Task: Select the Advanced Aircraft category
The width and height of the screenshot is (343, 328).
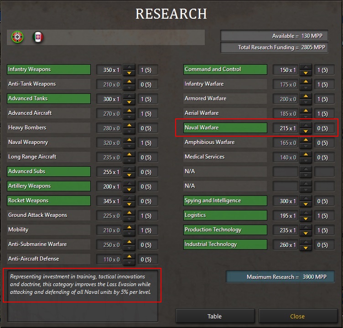Action: [48, 113]
